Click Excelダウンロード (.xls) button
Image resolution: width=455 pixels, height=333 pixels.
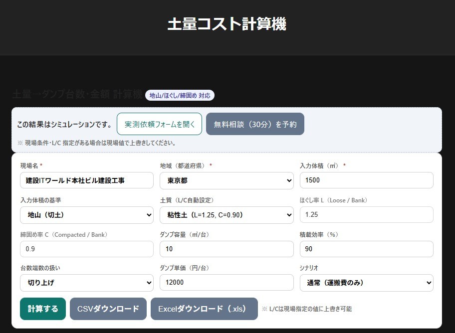pyautogui.click(x=204, y=309)
